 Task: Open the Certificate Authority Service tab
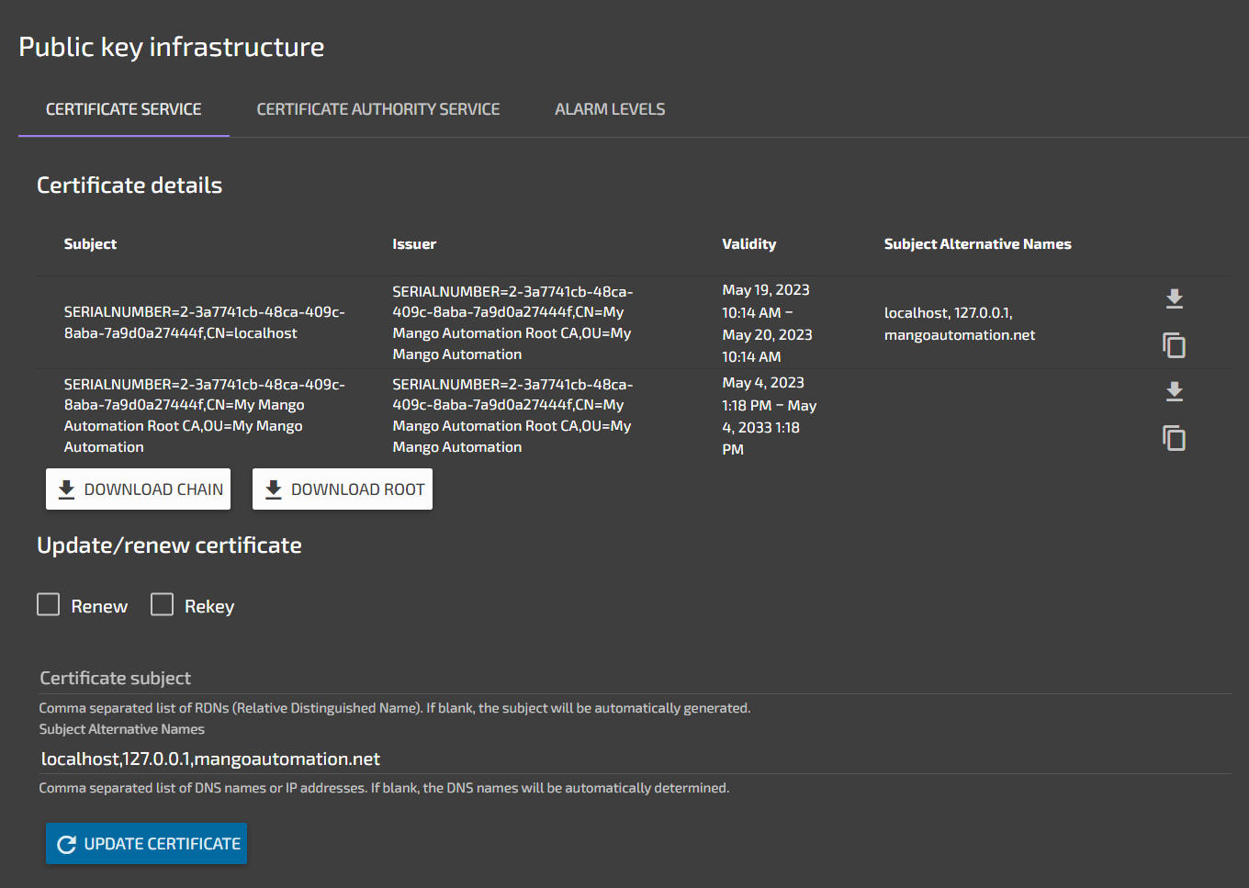pyautogui.click(x=378, y=109)
